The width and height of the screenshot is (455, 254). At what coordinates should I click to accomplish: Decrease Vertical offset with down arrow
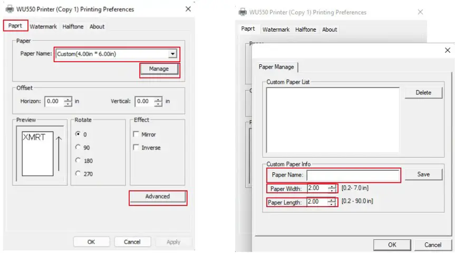pos(158,104)
